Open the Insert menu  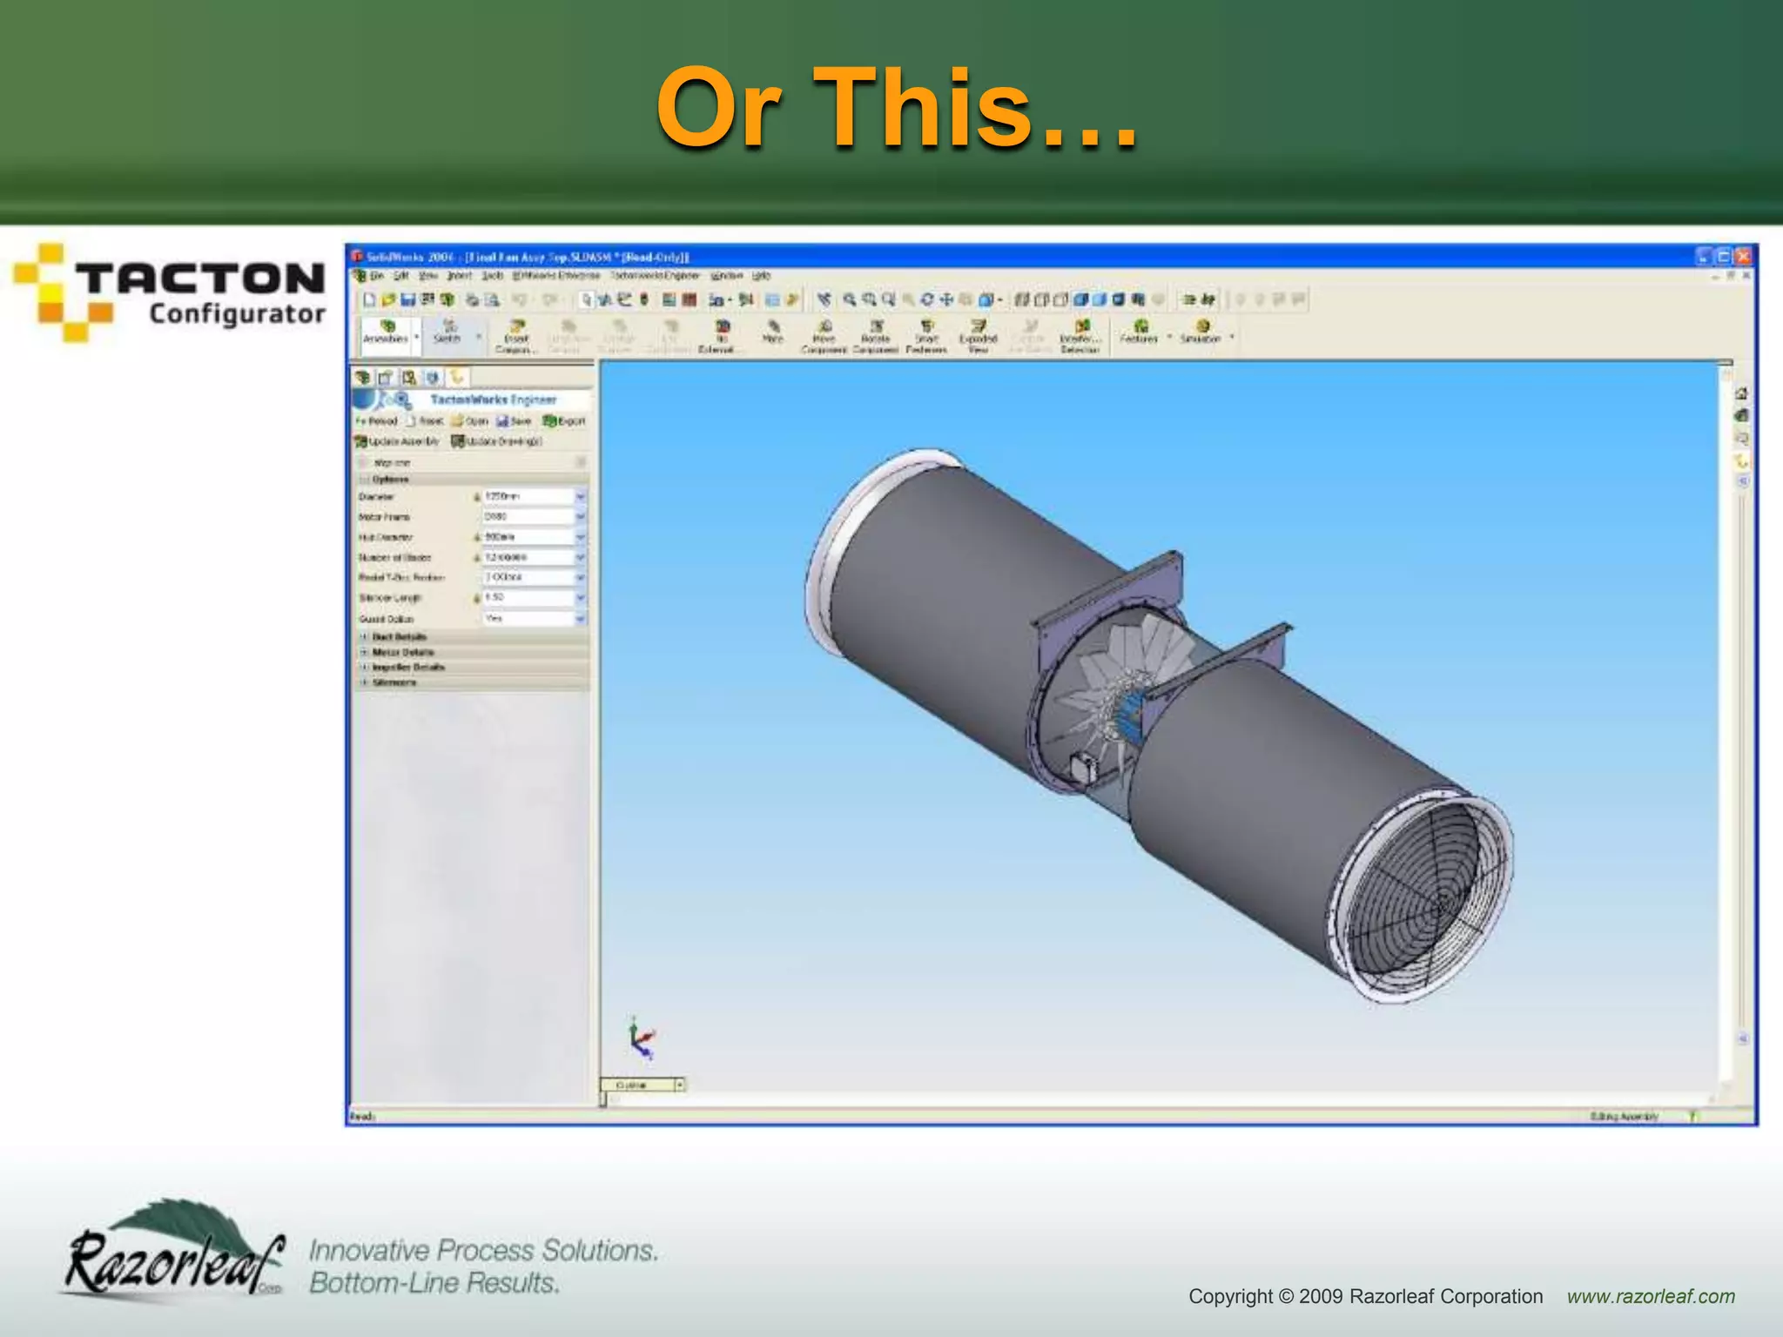(x=459, y=276)
